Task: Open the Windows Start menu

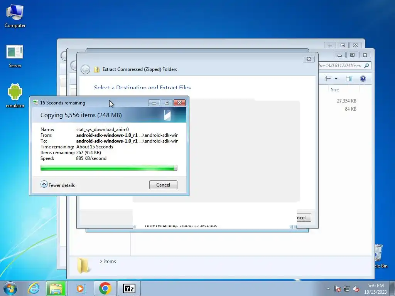Action: pyautogui.click(x=10, y=288)
